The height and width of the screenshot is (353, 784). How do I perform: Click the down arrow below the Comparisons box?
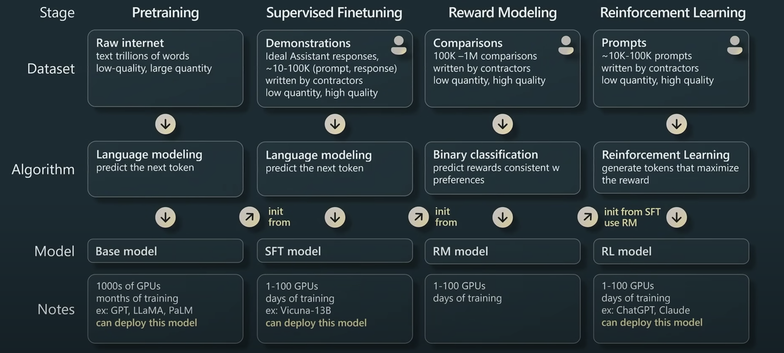pyautogui.click(x=503, y=124)
